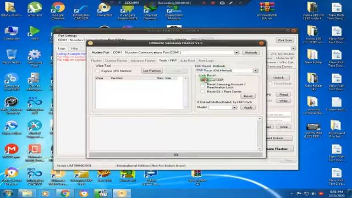The width and height of the screenshot is (352, 198).
Task: Click Read button in background window
Action: pyautogui.click(x=283, y=95)
